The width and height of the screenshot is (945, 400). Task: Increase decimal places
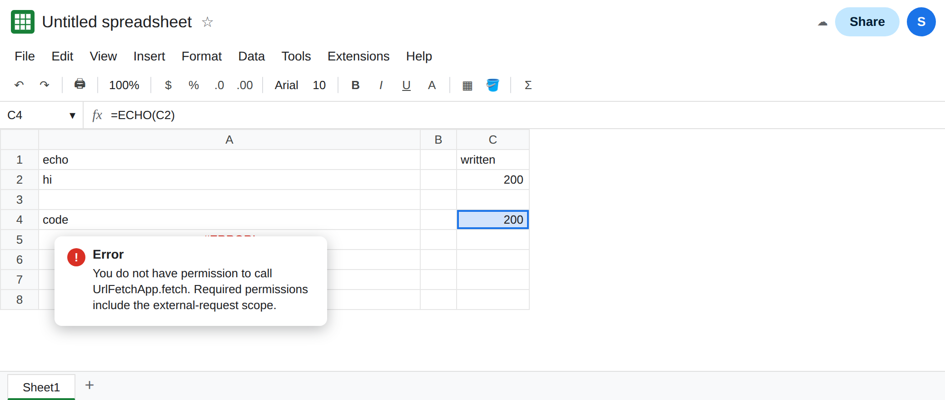tap(245, 85)
